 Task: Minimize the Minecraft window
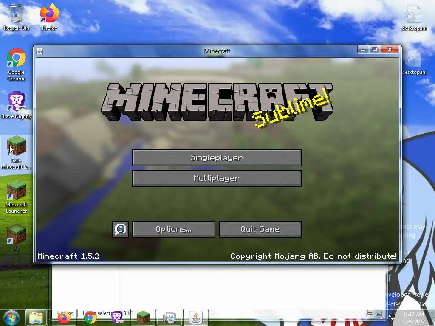click(363, 50)
